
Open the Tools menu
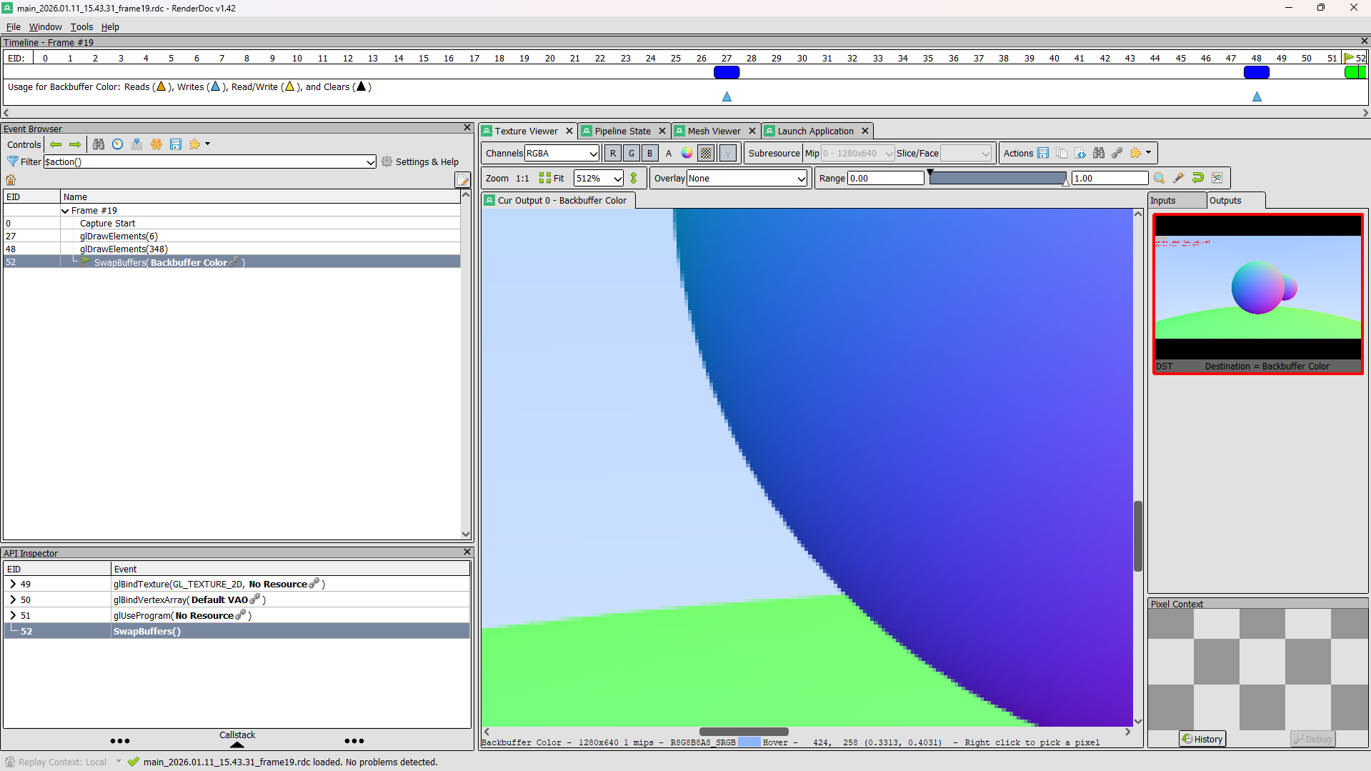coord(81,26)
